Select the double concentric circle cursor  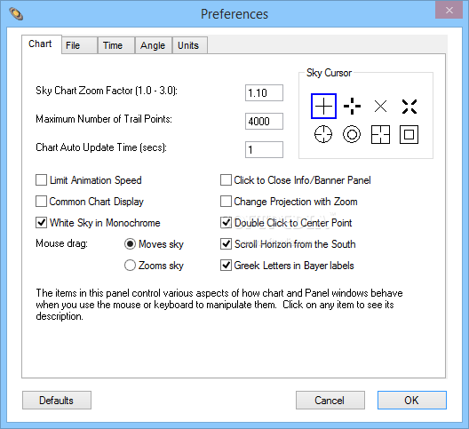click(x=352, y=134)
